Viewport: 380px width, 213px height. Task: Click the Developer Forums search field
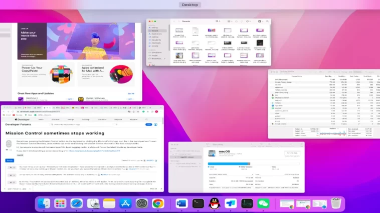click(82, 124)
